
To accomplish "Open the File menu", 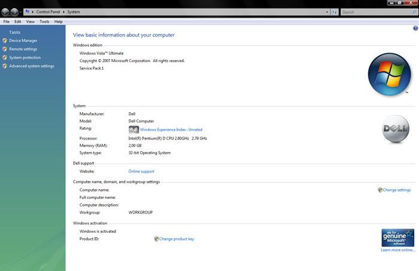I will click(7, 21).
